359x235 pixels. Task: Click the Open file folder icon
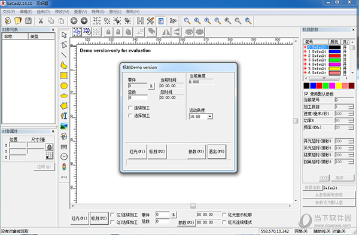click(18, 21)
